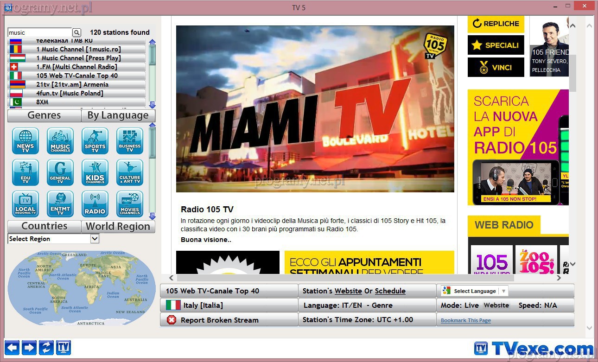Select 4fun.tv Music Poland station
Viewport: 598px width, 362px height.
pyautogui.click(x=70, y=93)
